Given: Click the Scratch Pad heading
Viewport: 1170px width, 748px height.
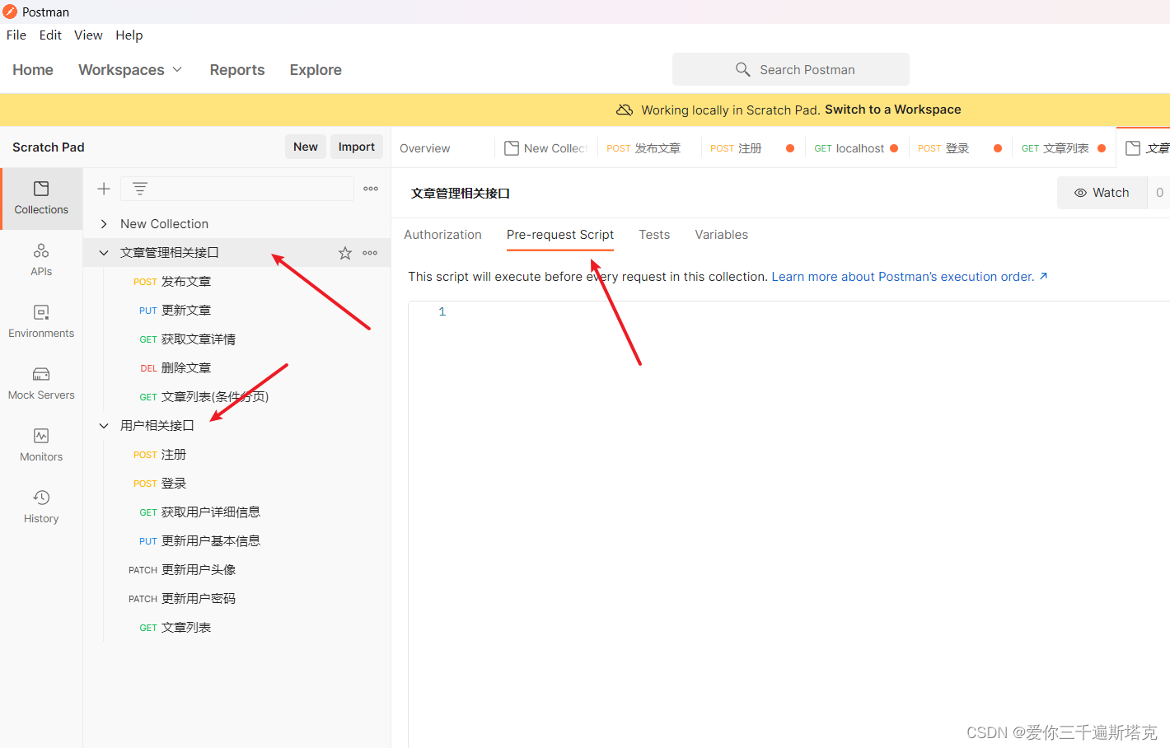Looking at the screenshot, I should 49,147.
